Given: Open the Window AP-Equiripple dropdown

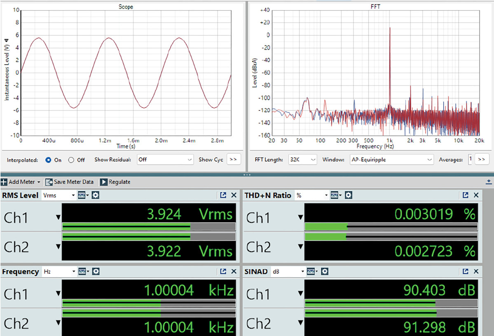Looking at the screenshot, I should [x=392, y=160].
